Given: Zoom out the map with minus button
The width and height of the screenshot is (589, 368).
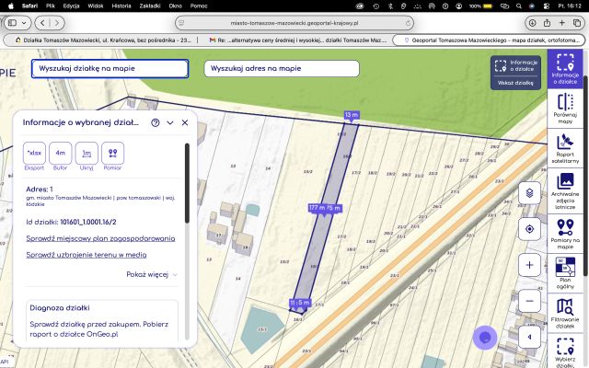Looking at the screenshot, I should [529, 301].
